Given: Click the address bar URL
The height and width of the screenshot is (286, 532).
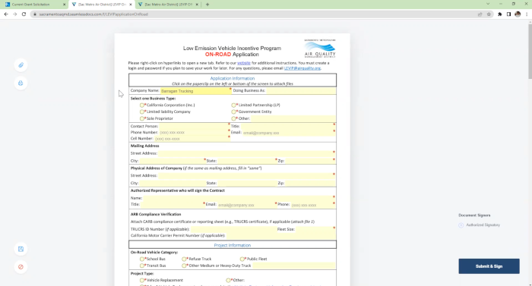Looking at the screenshot, I should pos(93,14).
